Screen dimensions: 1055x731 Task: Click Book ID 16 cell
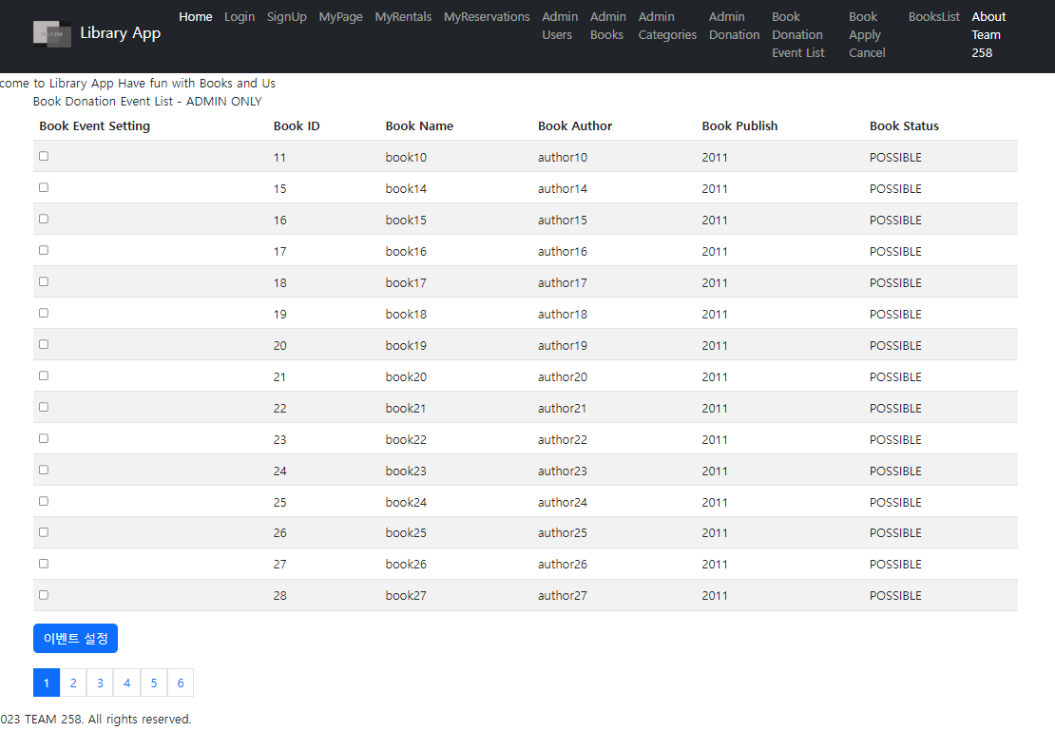(x=279, y=221)
